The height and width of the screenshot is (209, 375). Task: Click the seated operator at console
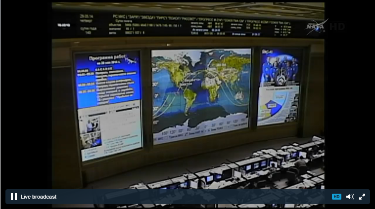(300, 163)
